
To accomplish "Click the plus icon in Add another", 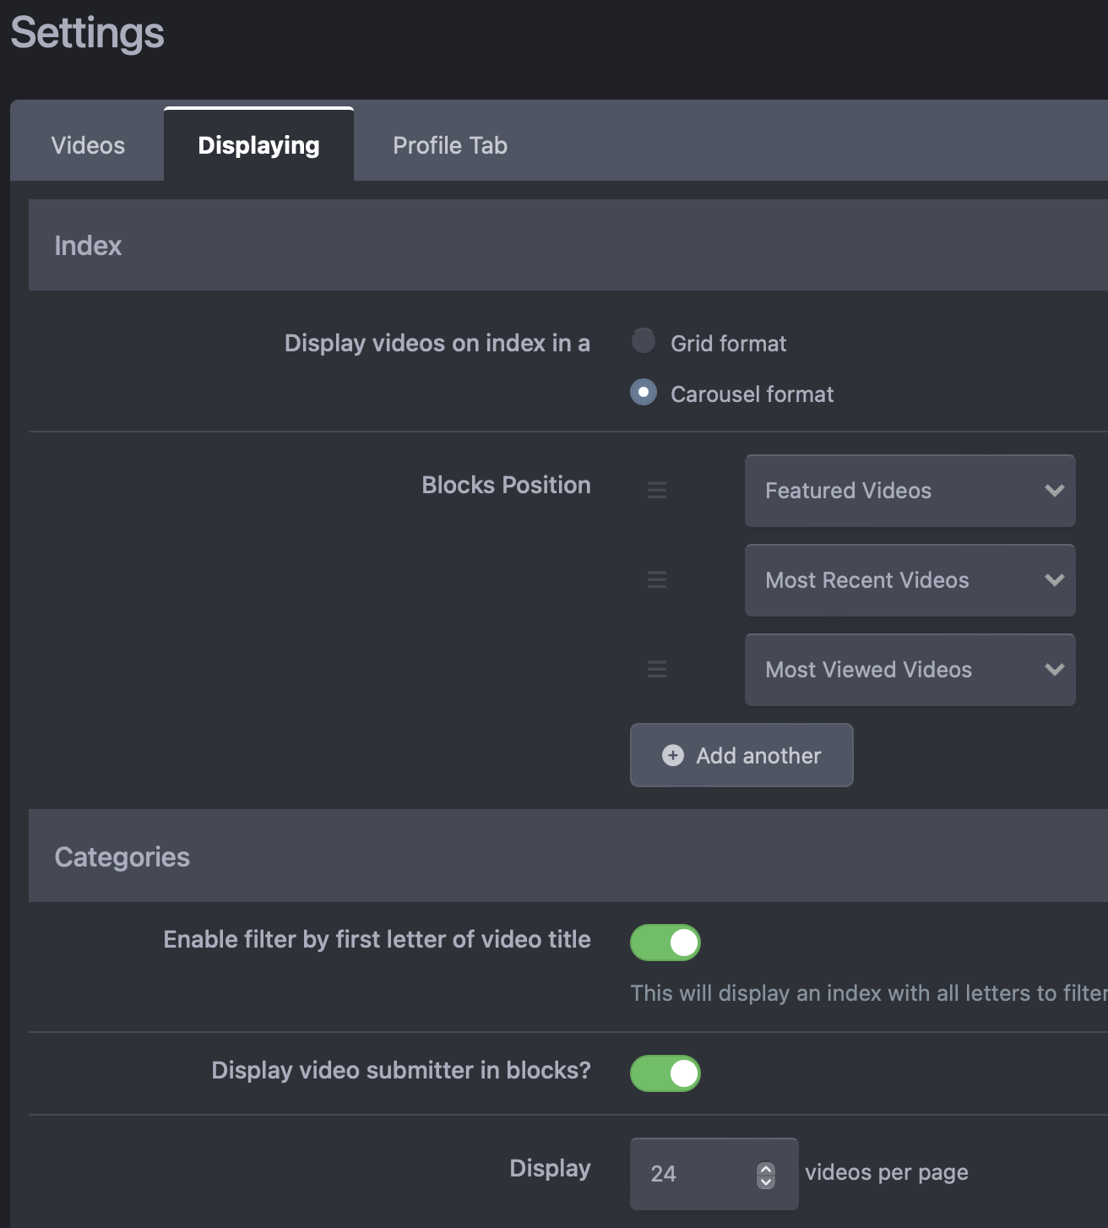I will [x=673, y=755].
